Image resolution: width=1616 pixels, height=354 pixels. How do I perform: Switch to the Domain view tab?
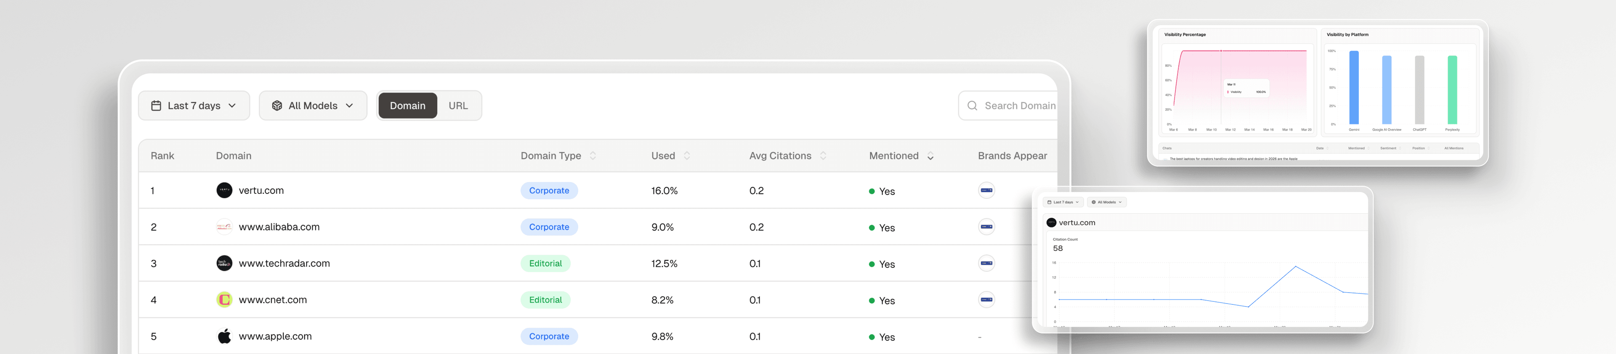pyautogui.click(x=408, y=106)
